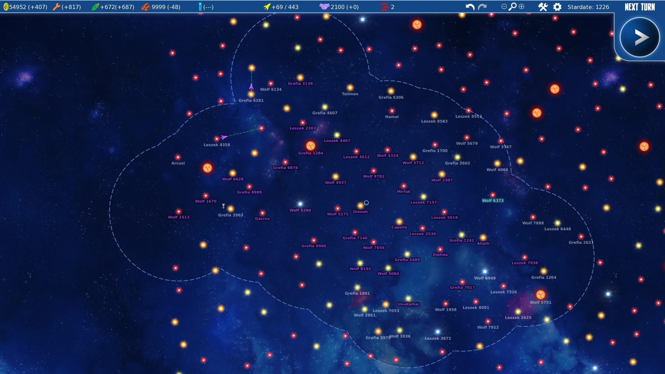Click the green corn food icon

click(x=95, y=7)
